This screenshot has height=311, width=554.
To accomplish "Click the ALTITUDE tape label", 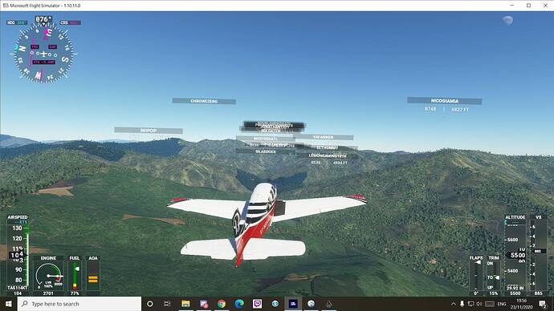I will [515, 217].
